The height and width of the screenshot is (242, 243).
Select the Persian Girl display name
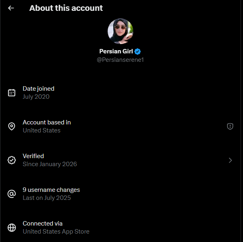(x=116, y=51)
